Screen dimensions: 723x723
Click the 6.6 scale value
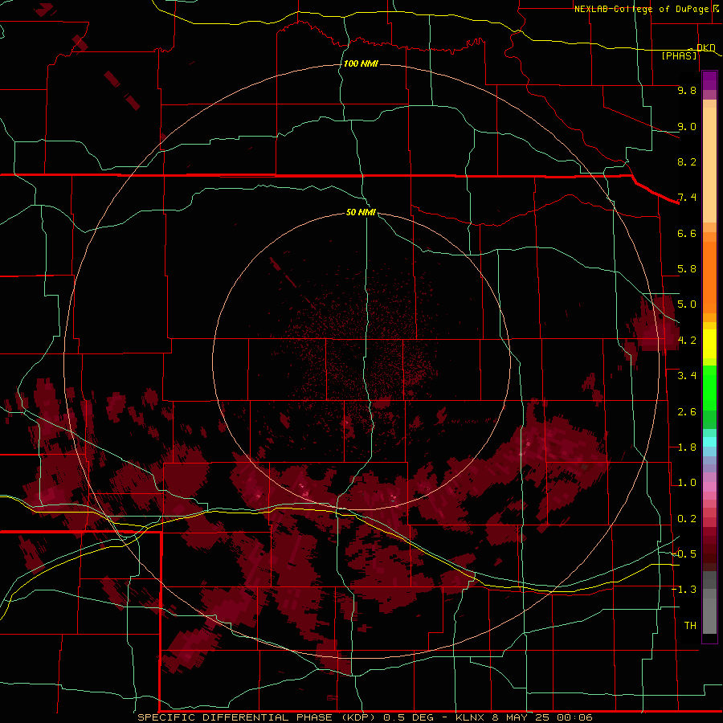point(687,233)
